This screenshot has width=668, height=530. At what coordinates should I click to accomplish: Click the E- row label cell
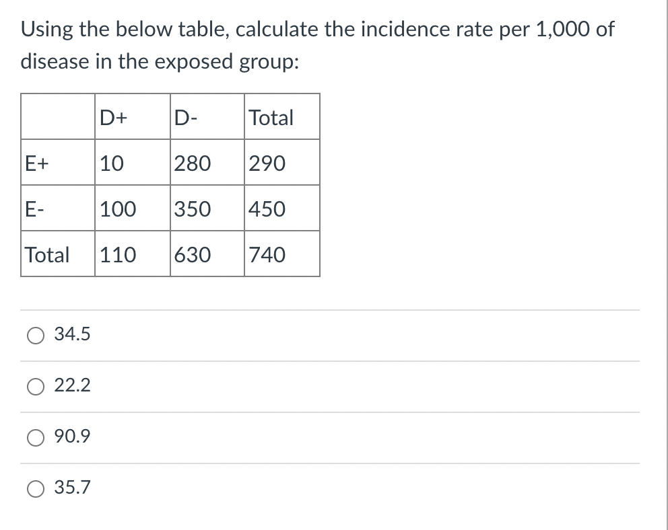(x=57, y=209)
